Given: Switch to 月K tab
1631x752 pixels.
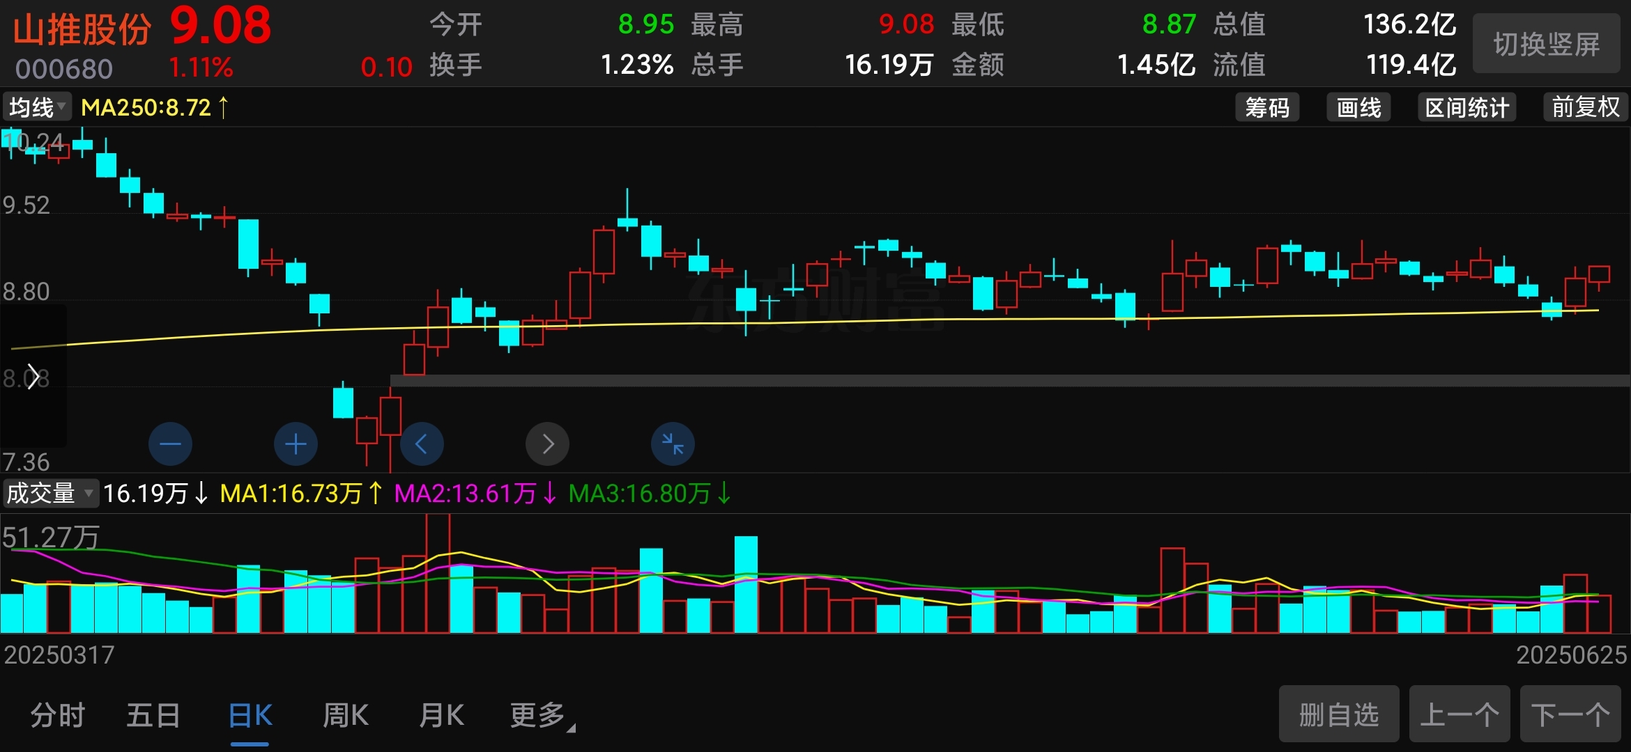Looking at the screenshot, I should click(x=441, y=715).
